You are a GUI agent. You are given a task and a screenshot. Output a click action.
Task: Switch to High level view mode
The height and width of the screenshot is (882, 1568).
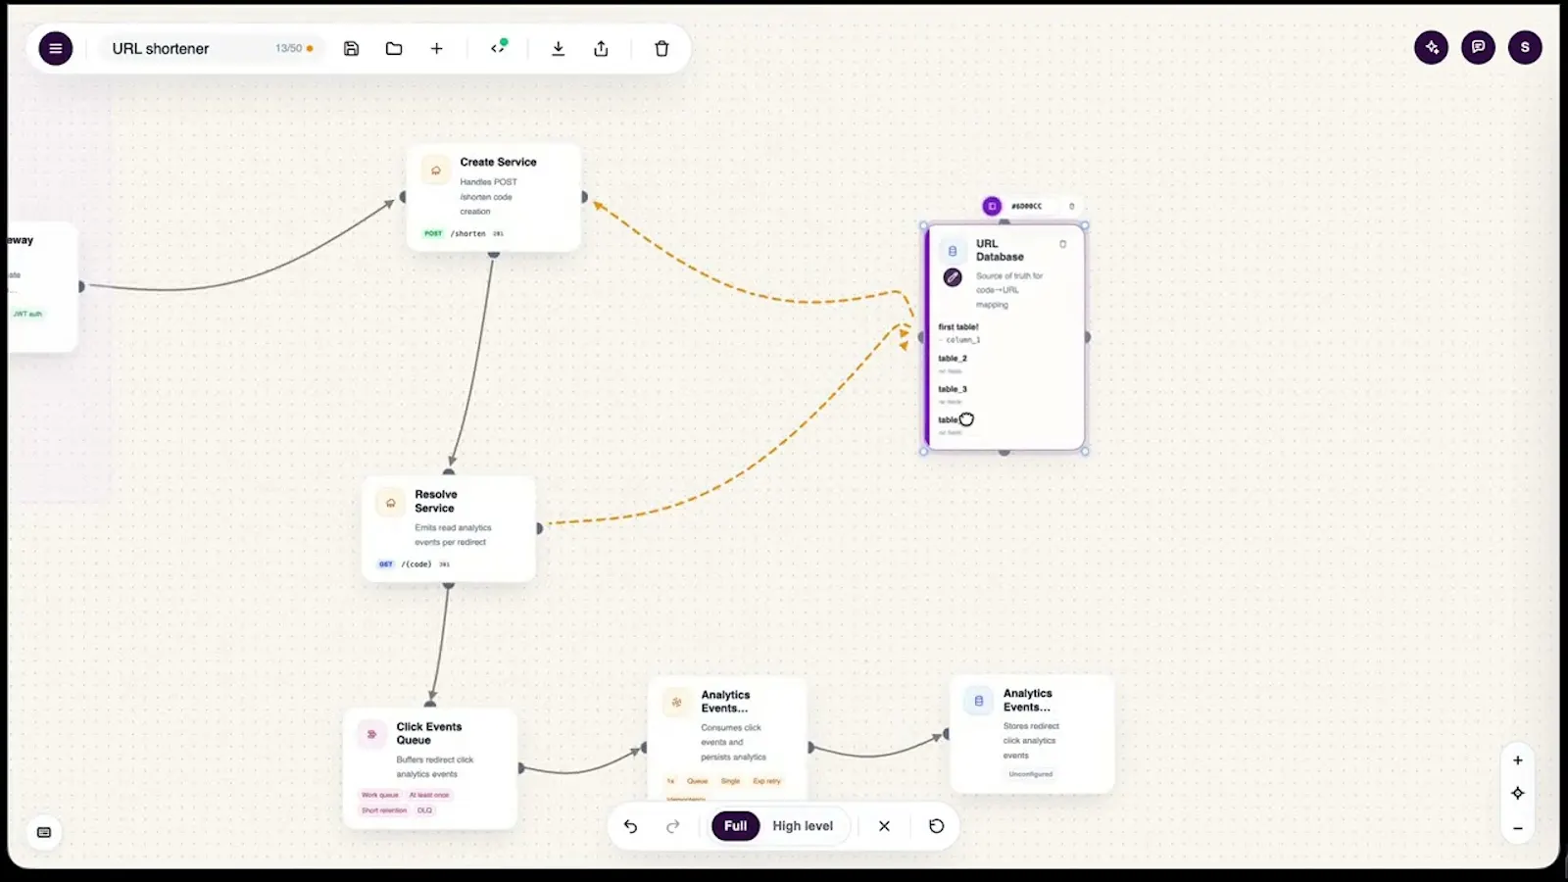(803, 826)
